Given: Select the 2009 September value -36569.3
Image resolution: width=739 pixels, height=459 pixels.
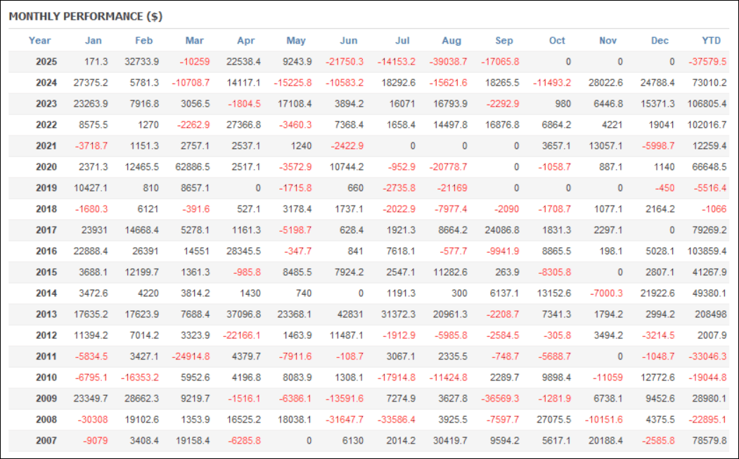Looking at the screenshot, I should [x=499, y=399].
